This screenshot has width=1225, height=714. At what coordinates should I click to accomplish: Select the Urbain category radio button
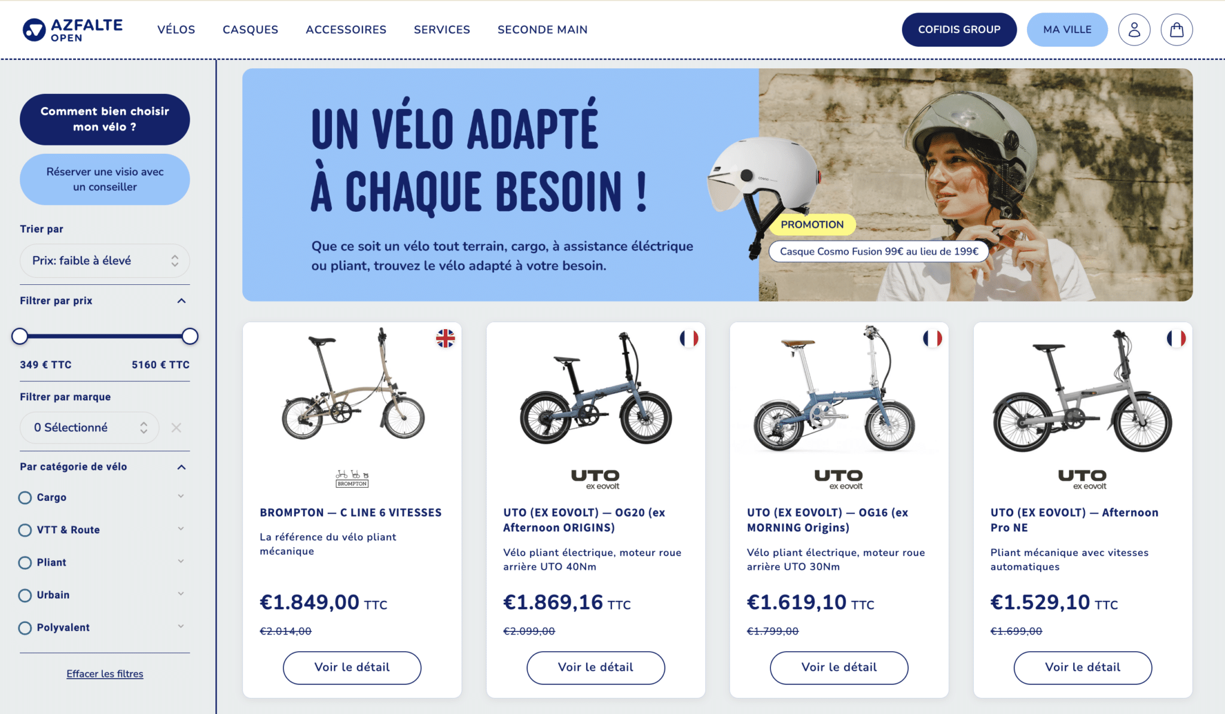click(25, 595)
